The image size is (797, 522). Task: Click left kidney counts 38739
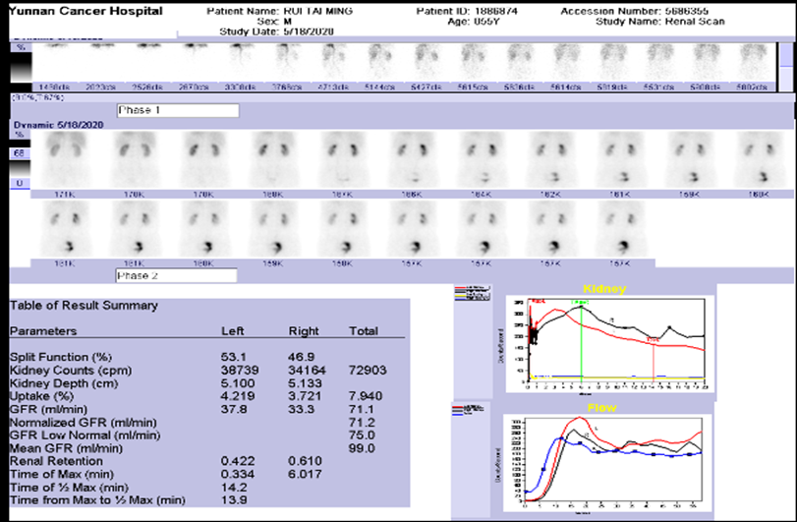point(240,370)
